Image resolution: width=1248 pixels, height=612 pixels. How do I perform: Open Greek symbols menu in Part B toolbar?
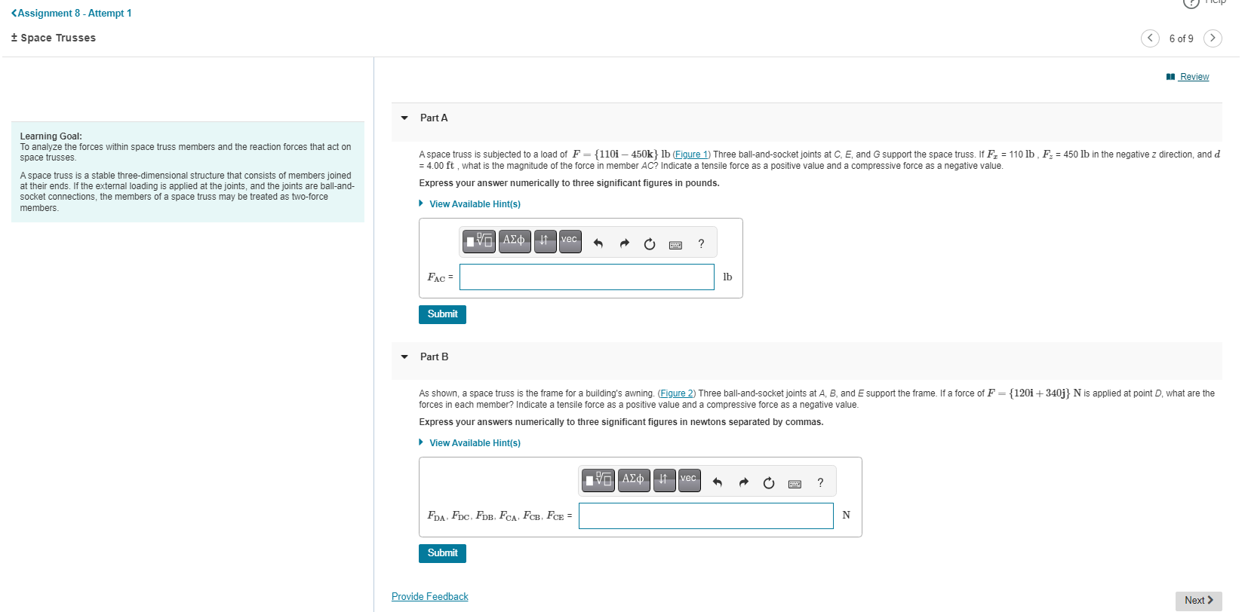click(633, 480)
